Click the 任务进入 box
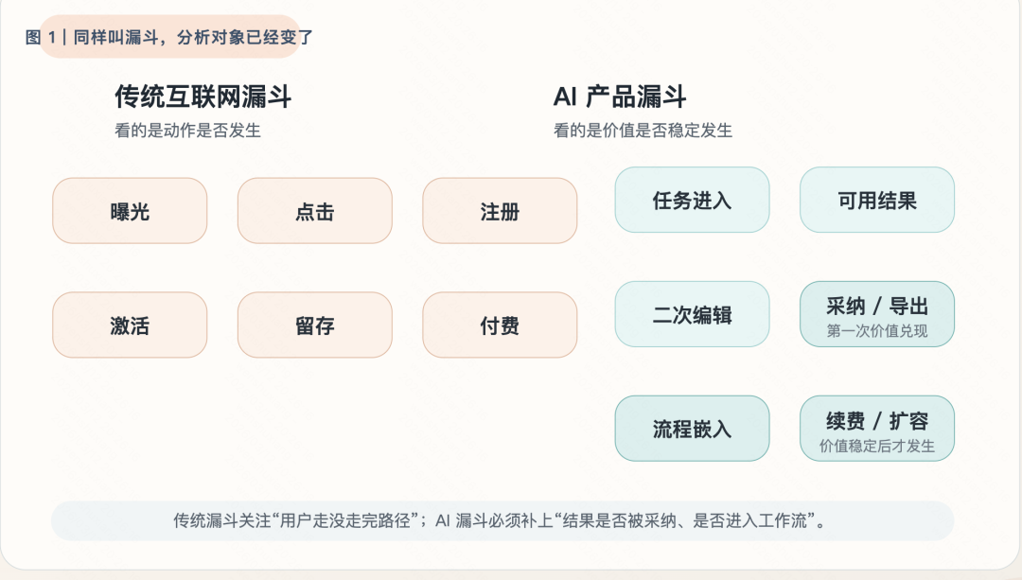Viewport: 1022px width, 580px height. click(x=692, y=200)
